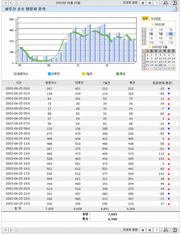The image size is (180, 234).
Task: Click the 시간 column header
Action: [19, 83]
